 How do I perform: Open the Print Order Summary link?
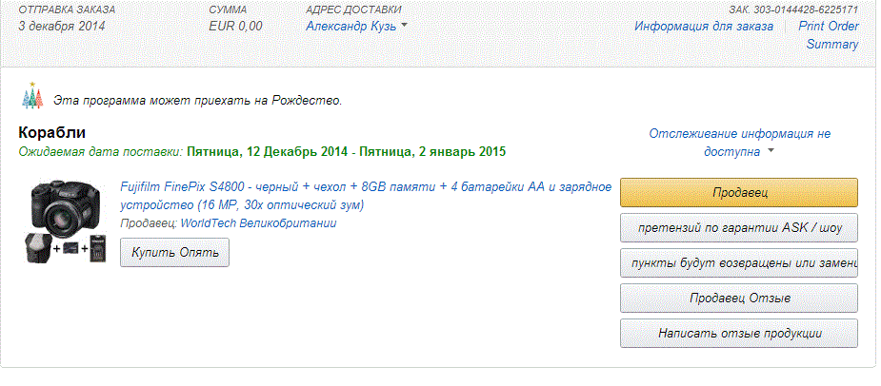coord(832,34)
